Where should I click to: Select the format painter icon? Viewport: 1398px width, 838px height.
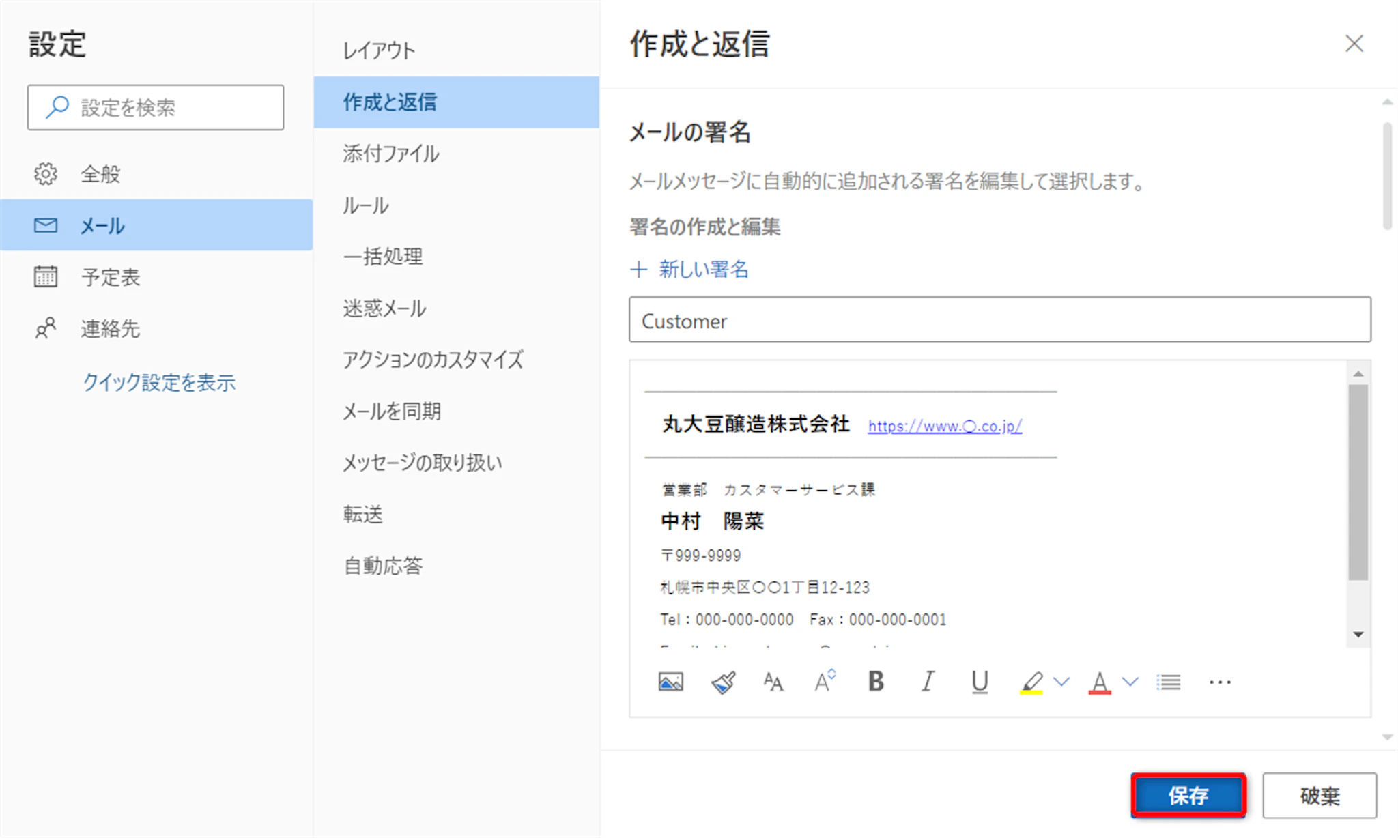click(x=723, y=682)
